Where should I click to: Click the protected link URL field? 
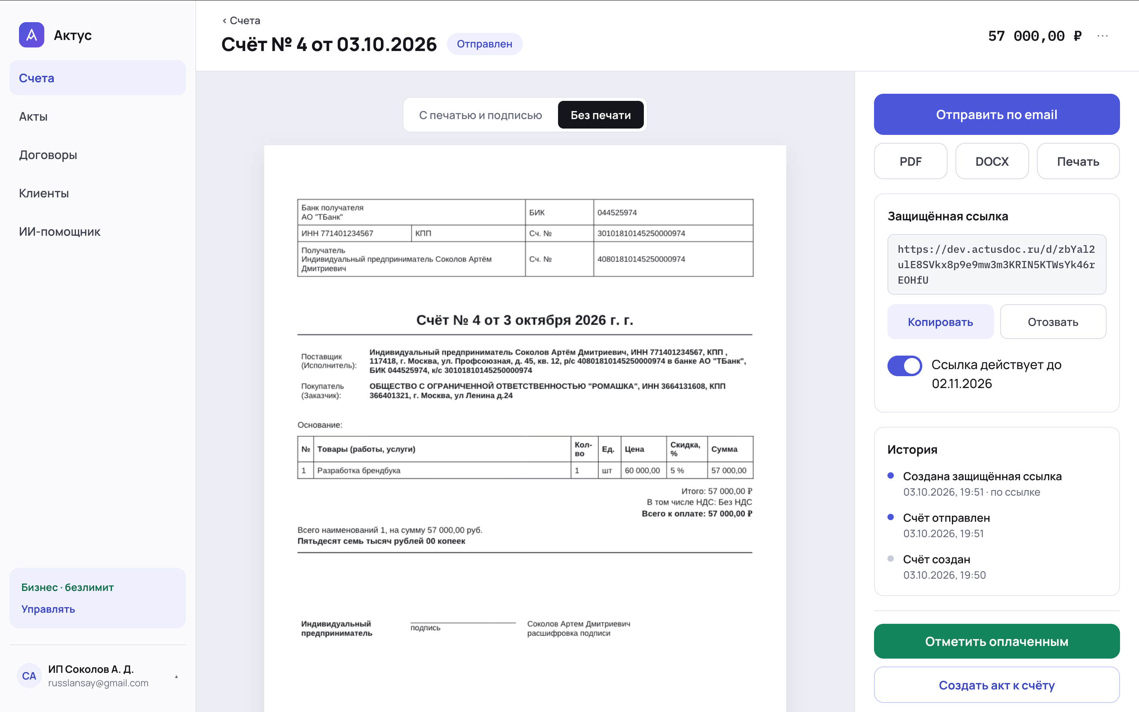[996, 265]
